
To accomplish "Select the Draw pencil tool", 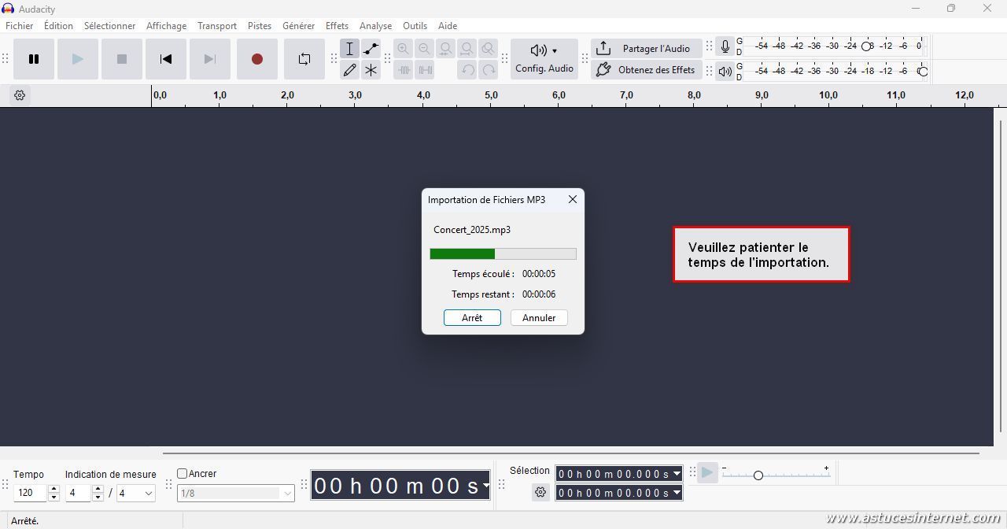I will click(350, 70).
